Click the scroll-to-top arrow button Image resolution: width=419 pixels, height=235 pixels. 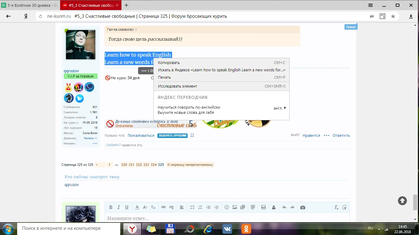402,201
